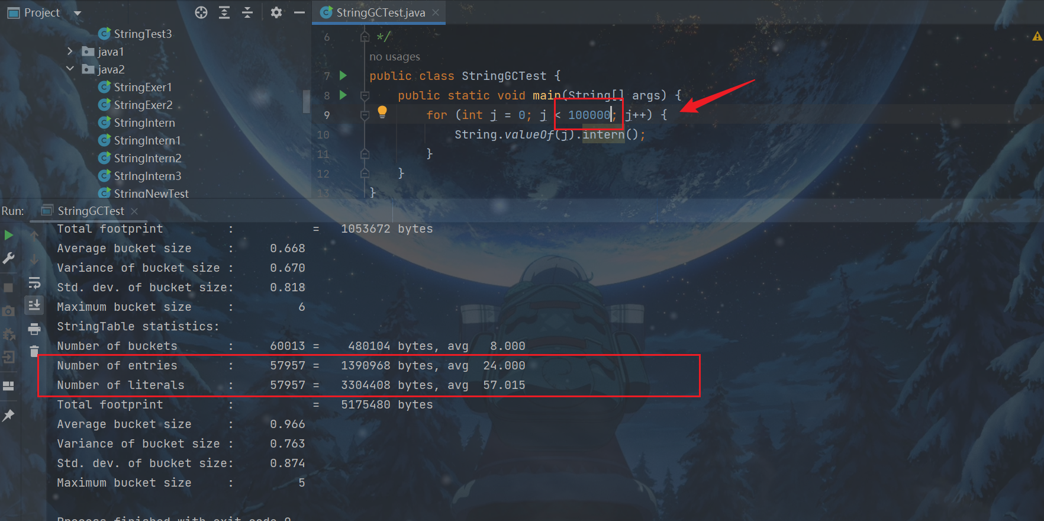Image resolution: width=1044 pixels, height=521 pixels.
Task: Clear console output with the trash icon
Action: [x=34, y=352]
